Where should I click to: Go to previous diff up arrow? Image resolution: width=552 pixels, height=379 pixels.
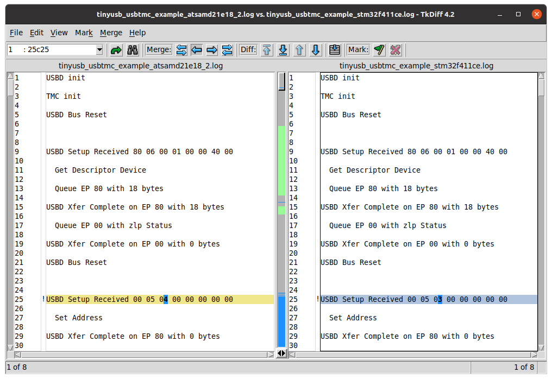click(299, 50)
